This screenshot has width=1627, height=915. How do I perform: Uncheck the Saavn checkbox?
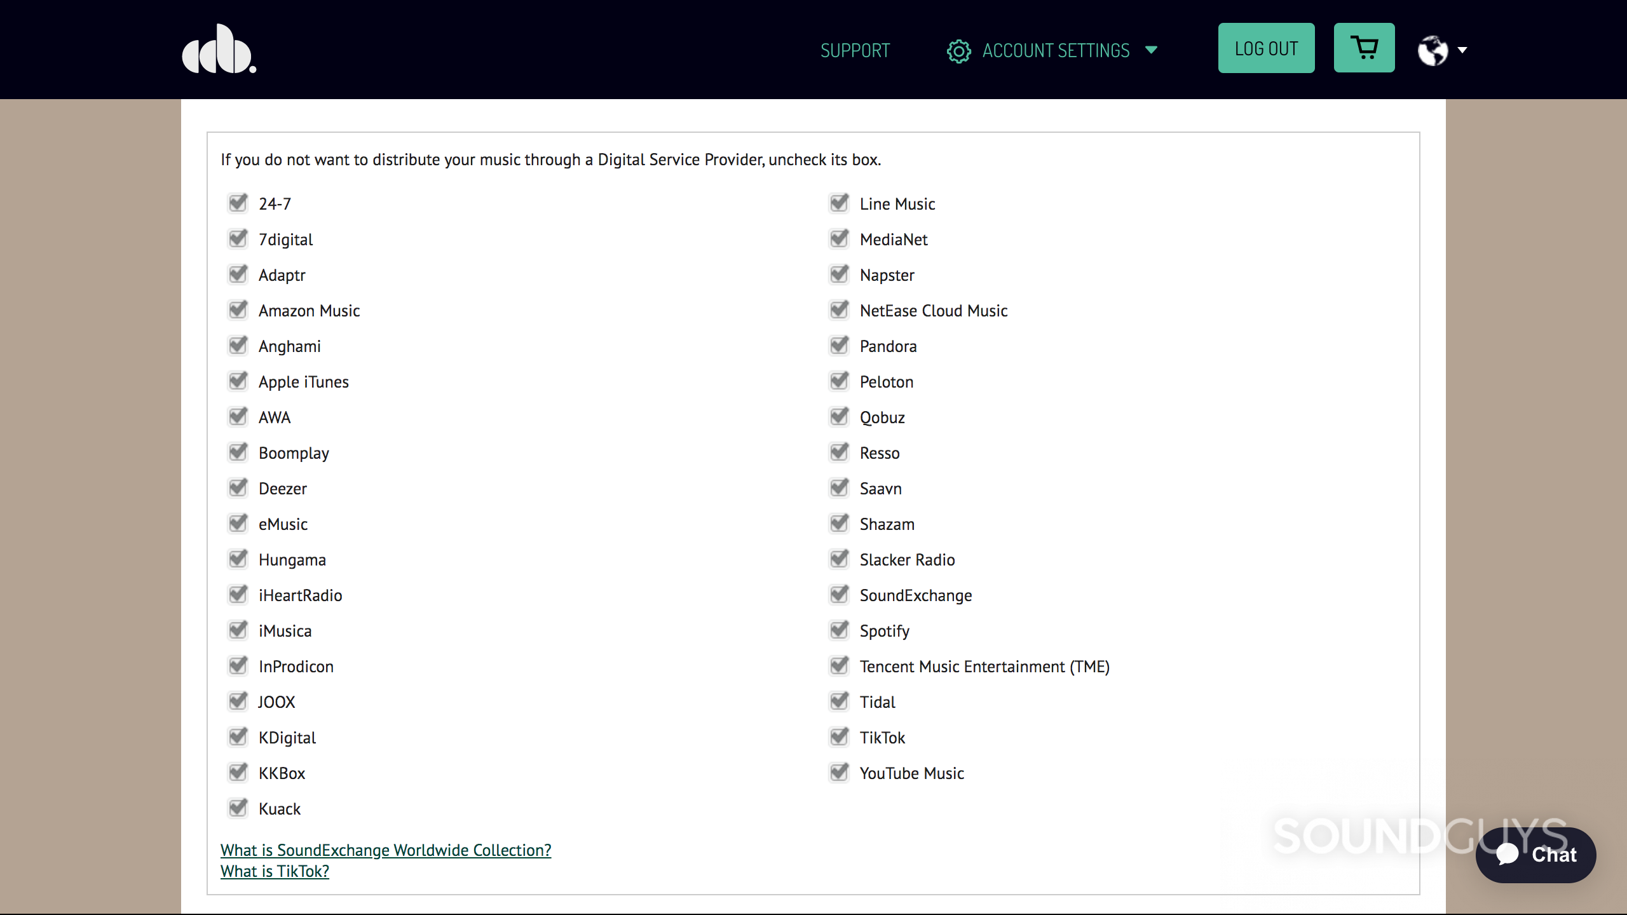pos(839,487)
